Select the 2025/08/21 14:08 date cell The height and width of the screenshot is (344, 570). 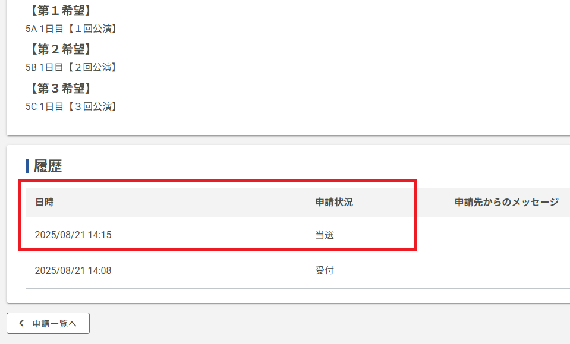[73, 270]
